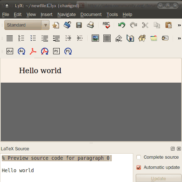182x182 pixels.
Task: Click the Redo arrow icon
Action: coord(133,25)
